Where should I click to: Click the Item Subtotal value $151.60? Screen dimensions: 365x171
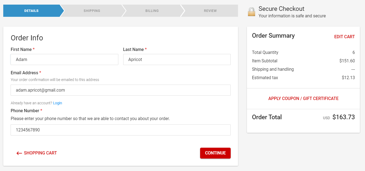tap(347, 61)
